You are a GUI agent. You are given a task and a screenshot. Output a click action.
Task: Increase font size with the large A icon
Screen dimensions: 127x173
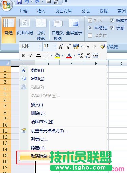coord(61,46)
